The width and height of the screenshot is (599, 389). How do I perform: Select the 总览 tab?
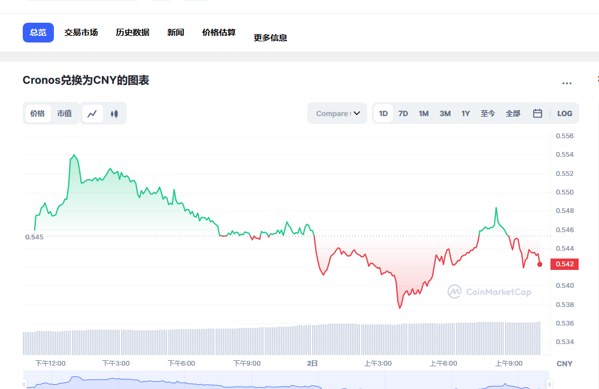38,32
